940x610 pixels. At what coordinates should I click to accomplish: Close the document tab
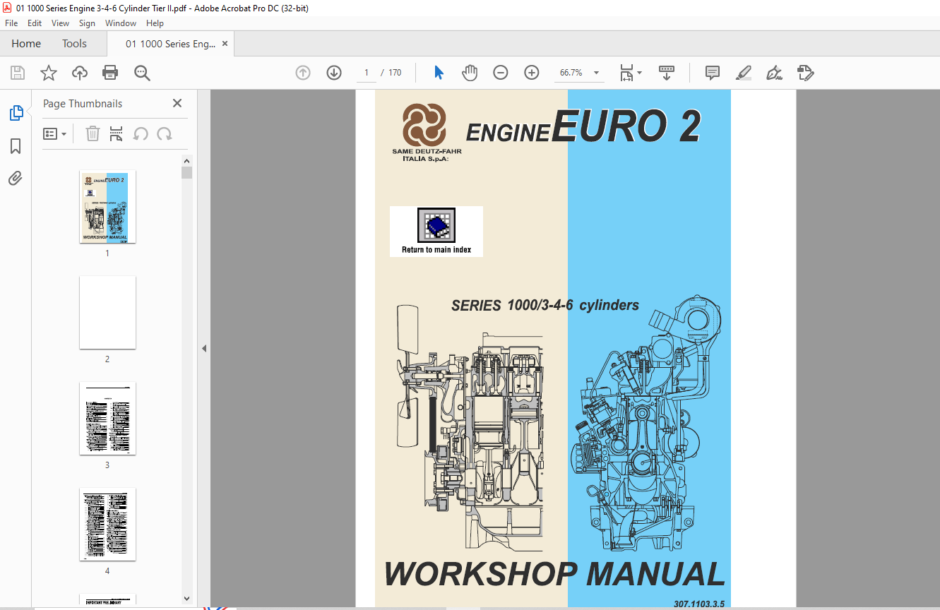225,44
